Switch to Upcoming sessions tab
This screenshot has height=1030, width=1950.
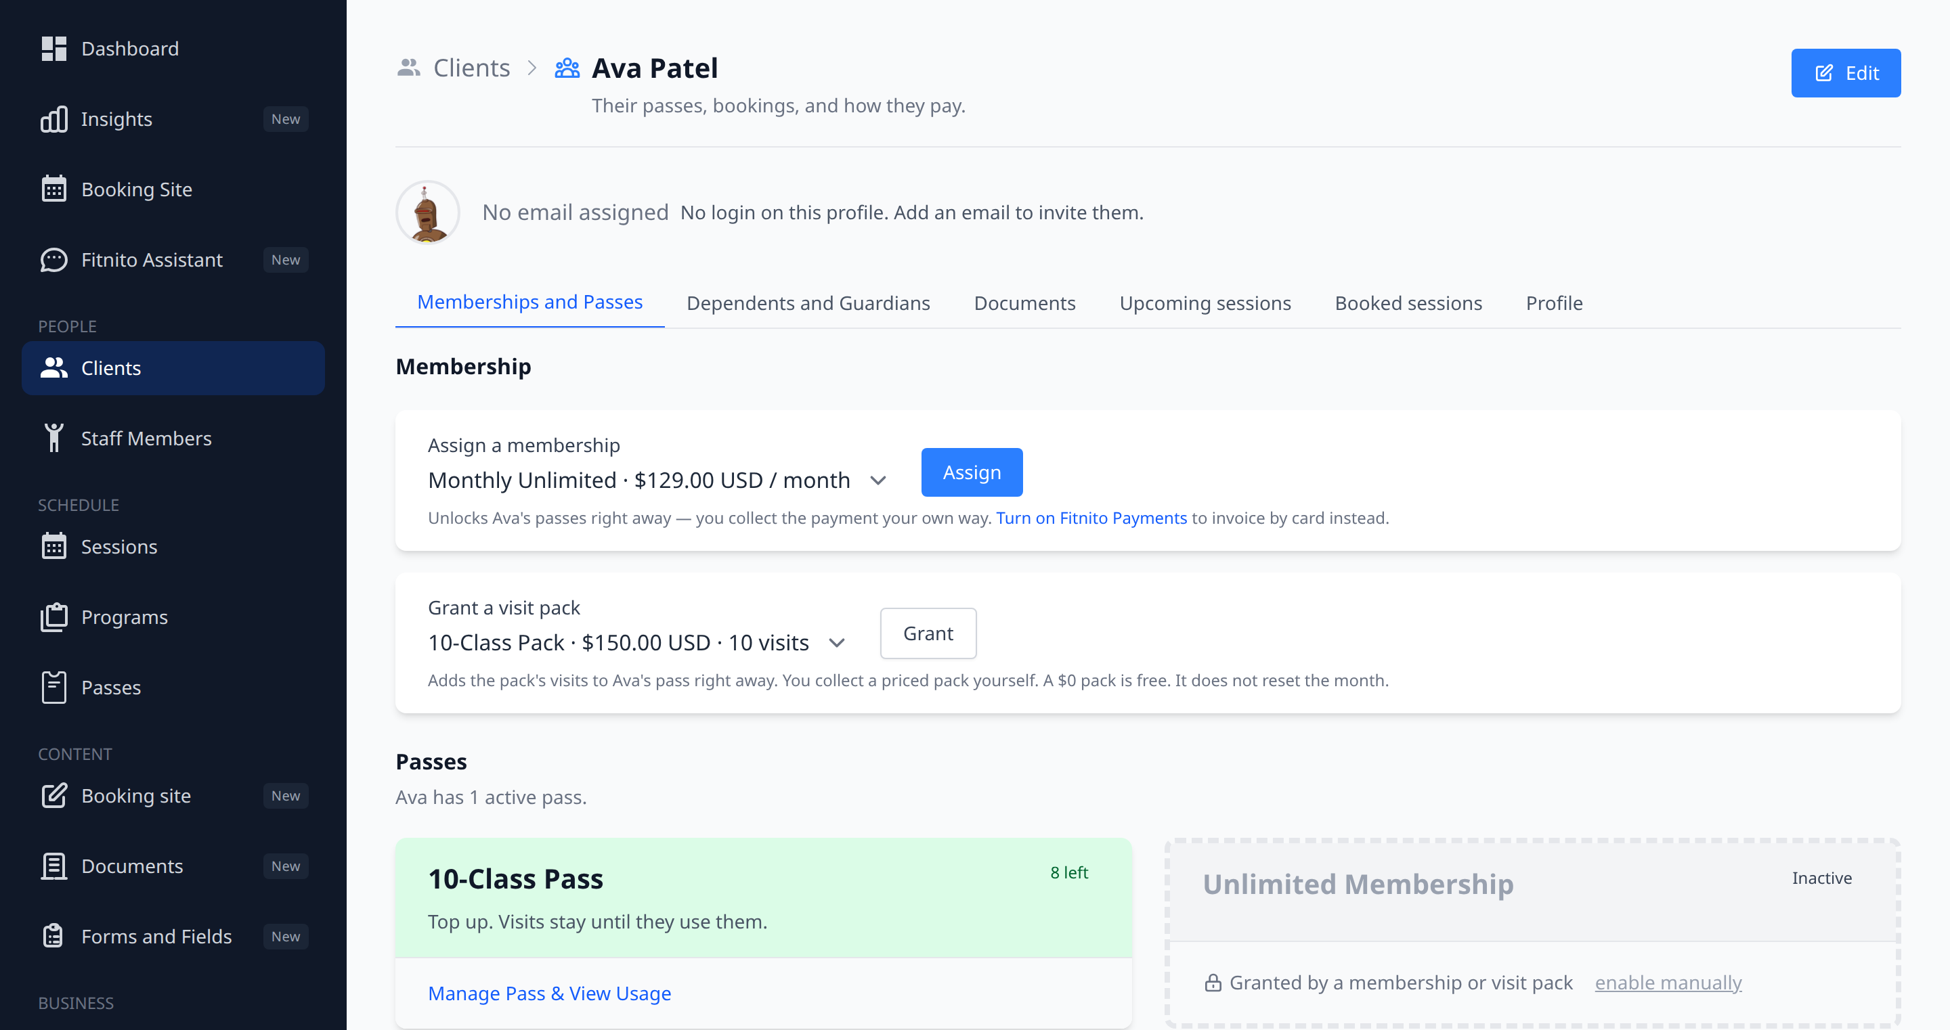click(1205, 303)
